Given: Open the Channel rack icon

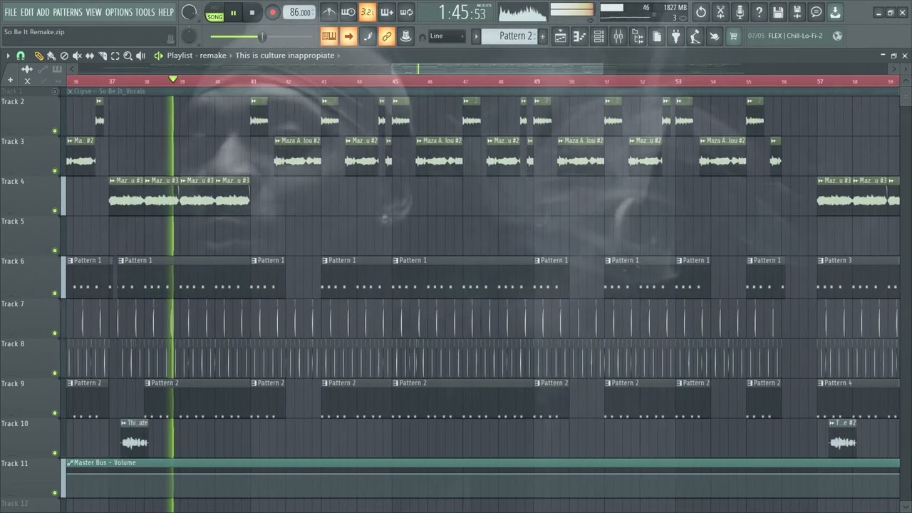Looking at the screenshot, I should pos(599,36).
